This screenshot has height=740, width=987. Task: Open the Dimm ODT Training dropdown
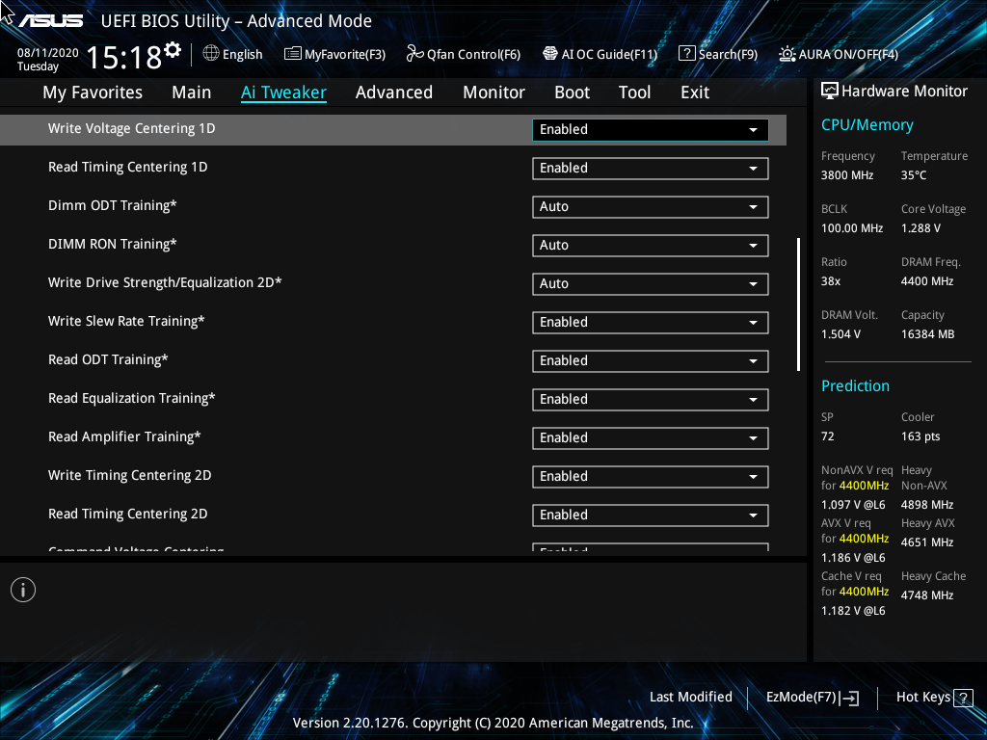point(650,206)
